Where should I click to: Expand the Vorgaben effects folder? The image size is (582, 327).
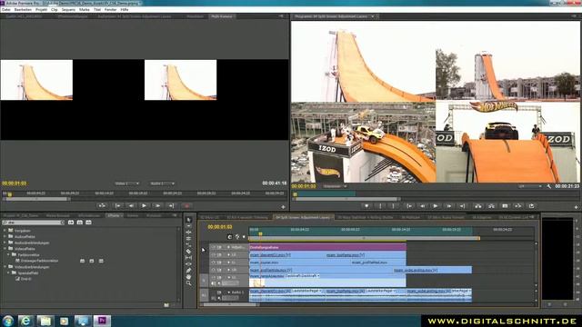click(5, 230)
